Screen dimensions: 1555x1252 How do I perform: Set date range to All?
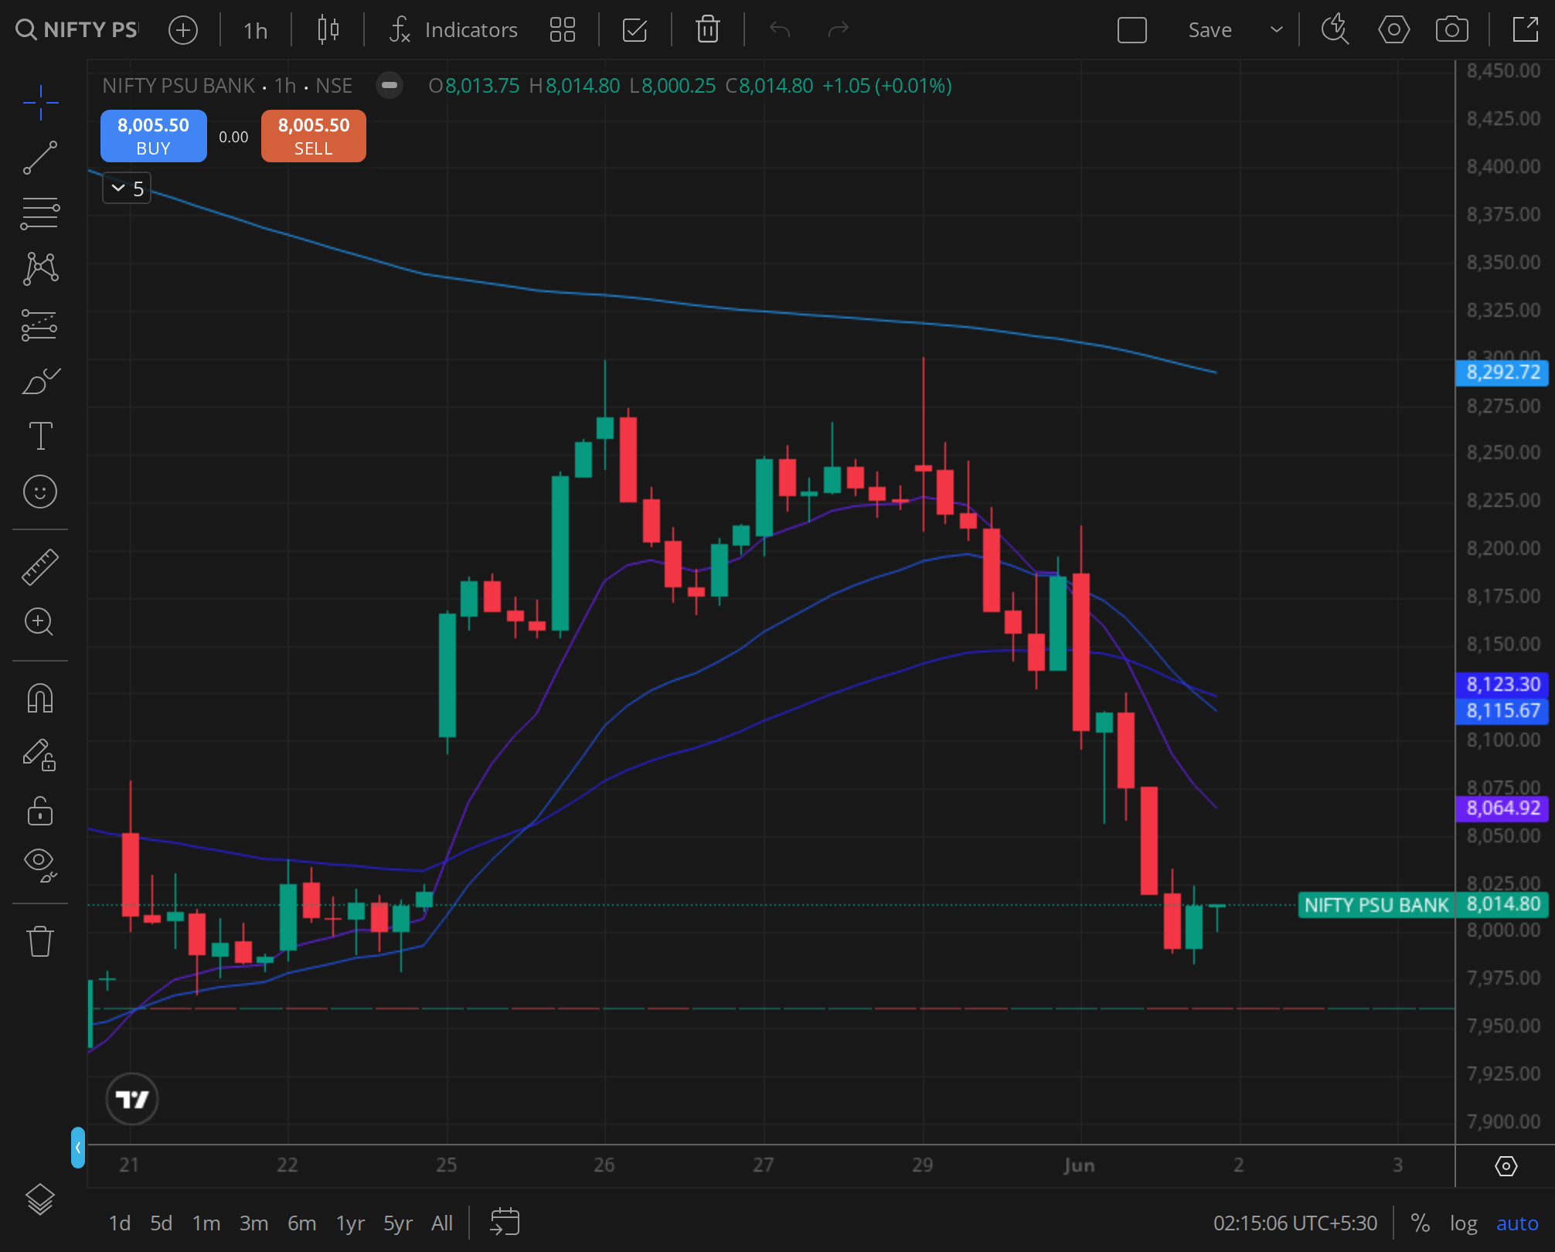(x=442, y=1223)
